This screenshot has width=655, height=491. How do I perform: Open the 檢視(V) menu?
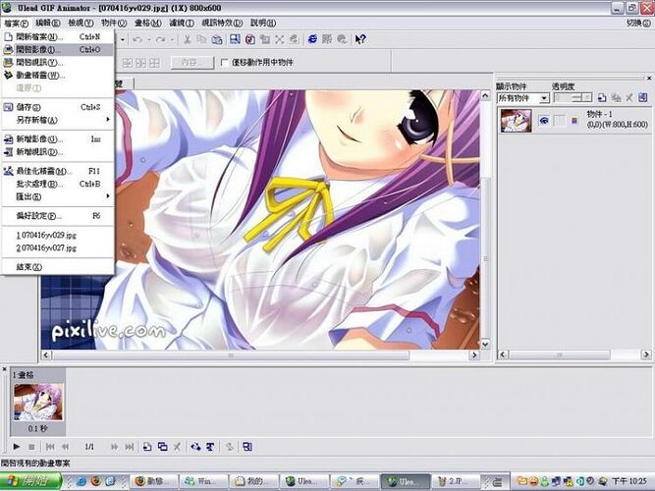[81, 23]
